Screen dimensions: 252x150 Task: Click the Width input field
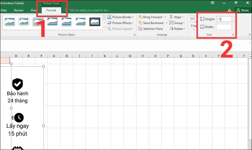pyautogui.click(x=223, y=27)
